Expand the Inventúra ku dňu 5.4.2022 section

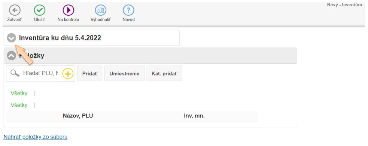(12, 38)
